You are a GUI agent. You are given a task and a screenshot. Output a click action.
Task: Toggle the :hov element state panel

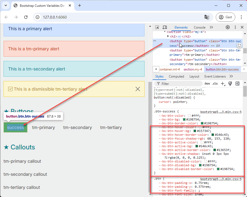[207, 84]
